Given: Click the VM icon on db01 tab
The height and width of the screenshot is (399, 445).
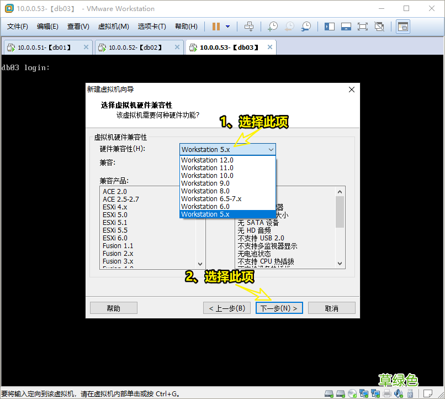Looking at the screenshot, I should 11,48.
